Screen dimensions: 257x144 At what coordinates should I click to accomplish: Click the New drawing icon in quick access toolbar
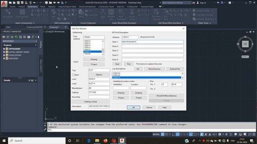tap(10, 3)
